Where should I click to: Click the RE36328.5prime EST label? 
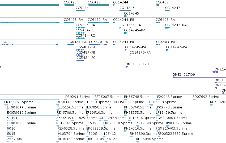(x=71, y=139)
